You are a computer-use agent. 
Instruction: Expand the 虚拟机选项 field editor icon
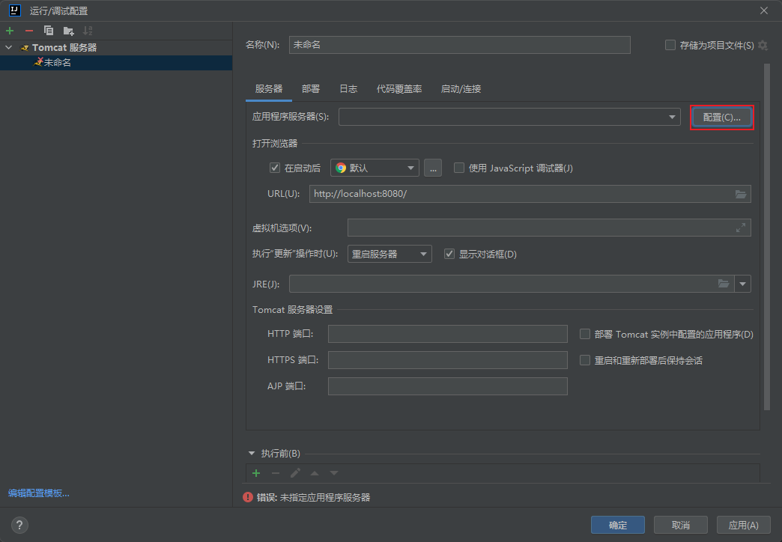coord(741,228)
